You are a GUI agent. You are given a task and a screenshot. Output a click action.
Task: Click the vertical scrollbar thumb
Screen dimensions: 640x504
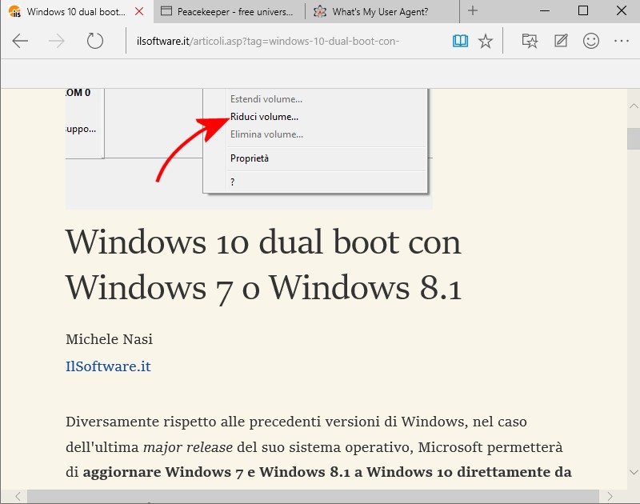(634, 138)
